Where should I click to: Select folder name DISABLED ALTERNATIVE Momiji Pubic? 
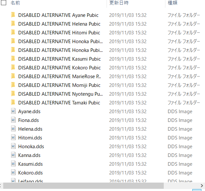tap(59, 85)
